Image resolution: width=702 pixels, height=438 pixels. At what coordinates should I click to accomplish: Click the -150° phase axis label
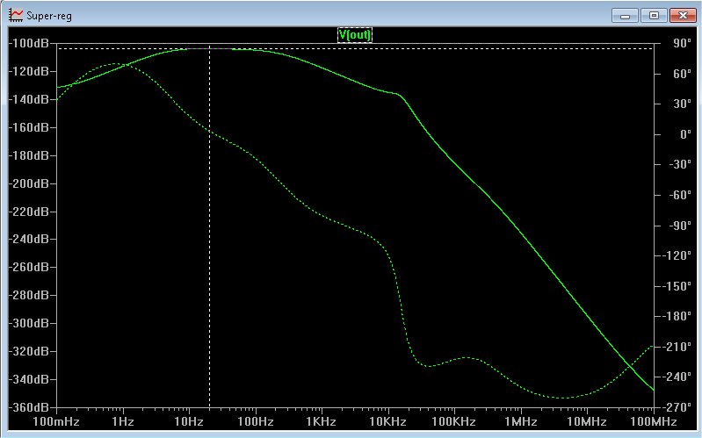pyautogui.click(x=677, y=286)
